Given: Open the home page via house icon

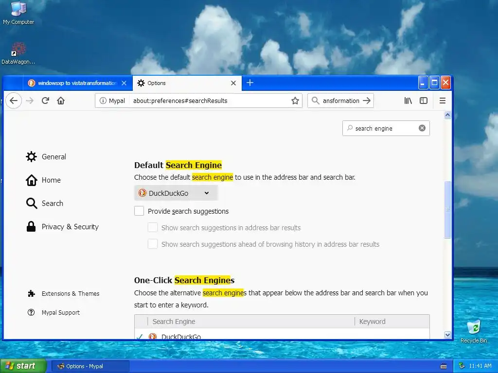Looking at the screenshot, I should tap(61, 101).
